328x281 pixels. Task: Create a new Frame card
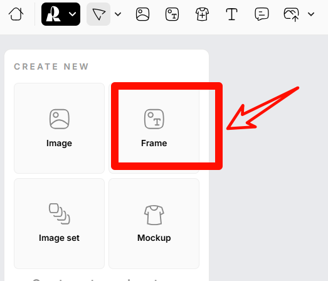point(154,128)
